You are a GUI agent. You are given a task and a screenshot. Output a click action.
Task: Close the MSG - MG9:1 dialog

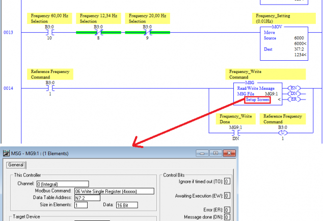click(229, 153)
